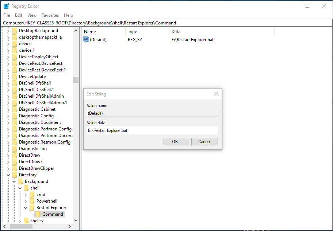333x231 pixels.
Task: Expand the shellex key
Action: [20, 221]
